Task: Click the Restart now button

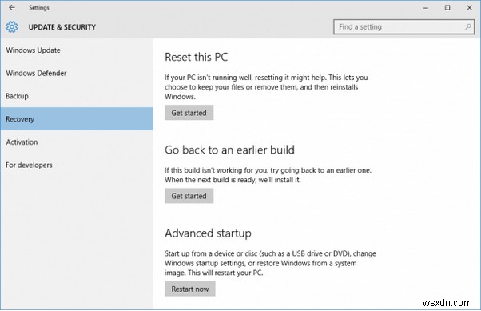Action: [190, 289]
